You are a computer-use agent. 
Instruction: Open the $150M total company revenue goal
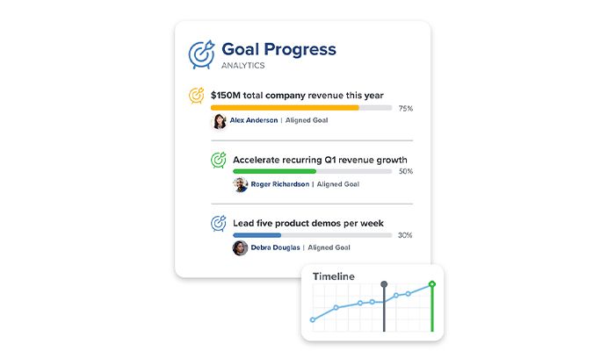tap(297, 95)
